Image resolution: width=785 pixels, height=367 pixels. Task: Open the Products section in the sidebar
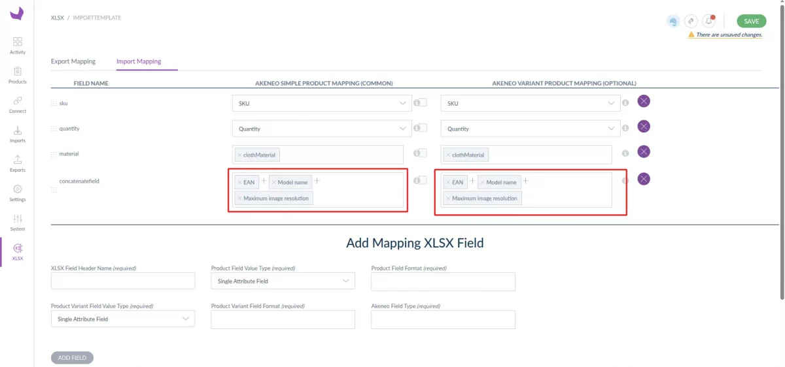(18, 74)
